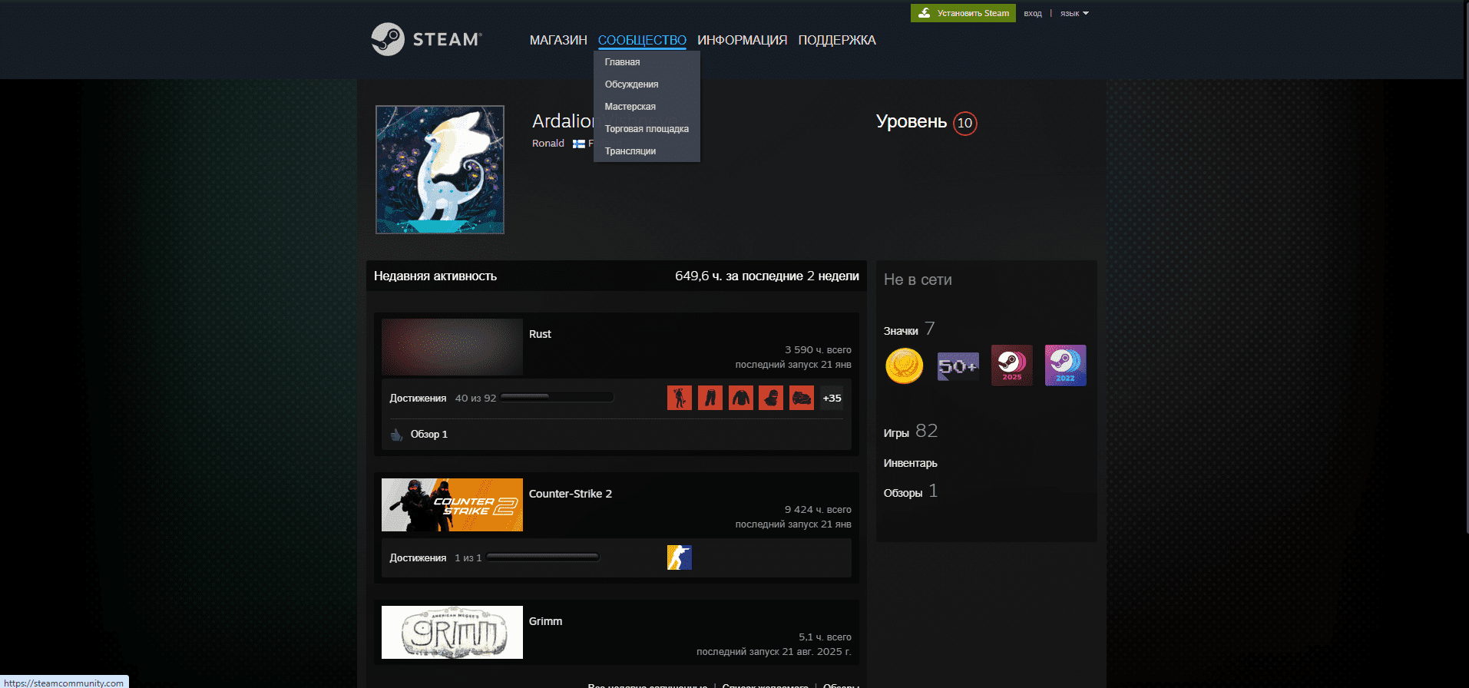The height and width of the screenshot is (688, 1469).
Task: Click the Недавняя активность heading
Action: pyautogui.click(x=435, y=276)
